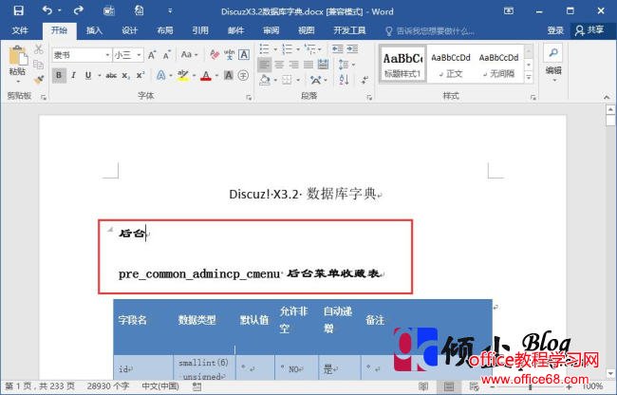Image resolution: width=617 pixels, height=395 pixels.
Task: Show or hide paragraph marks
Action: point(365,80)
